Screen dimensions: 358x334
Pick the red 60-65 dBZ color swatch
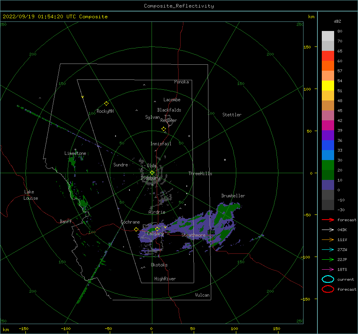[328, 56]
